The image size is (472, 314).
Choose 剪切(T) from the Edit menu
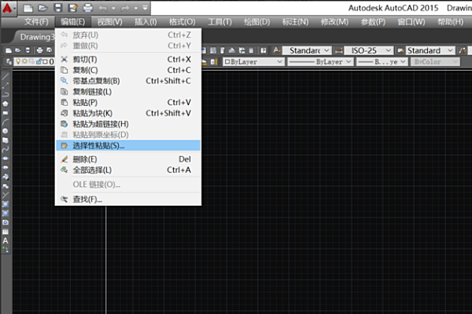click(128, 60)
